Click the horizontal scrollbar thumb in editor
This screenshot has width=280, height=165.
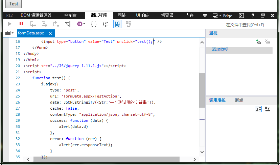[107, 159]
